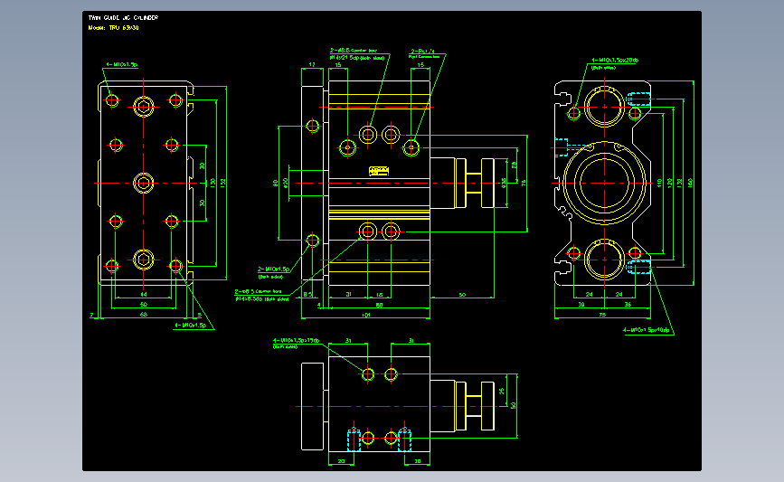Select the '39' dimension under the right view
This screenshot has height=482, width=784.
[581, 304]
